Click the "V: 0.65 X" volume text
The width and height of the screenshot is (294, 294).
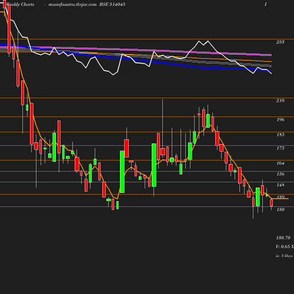coord(285,246)
